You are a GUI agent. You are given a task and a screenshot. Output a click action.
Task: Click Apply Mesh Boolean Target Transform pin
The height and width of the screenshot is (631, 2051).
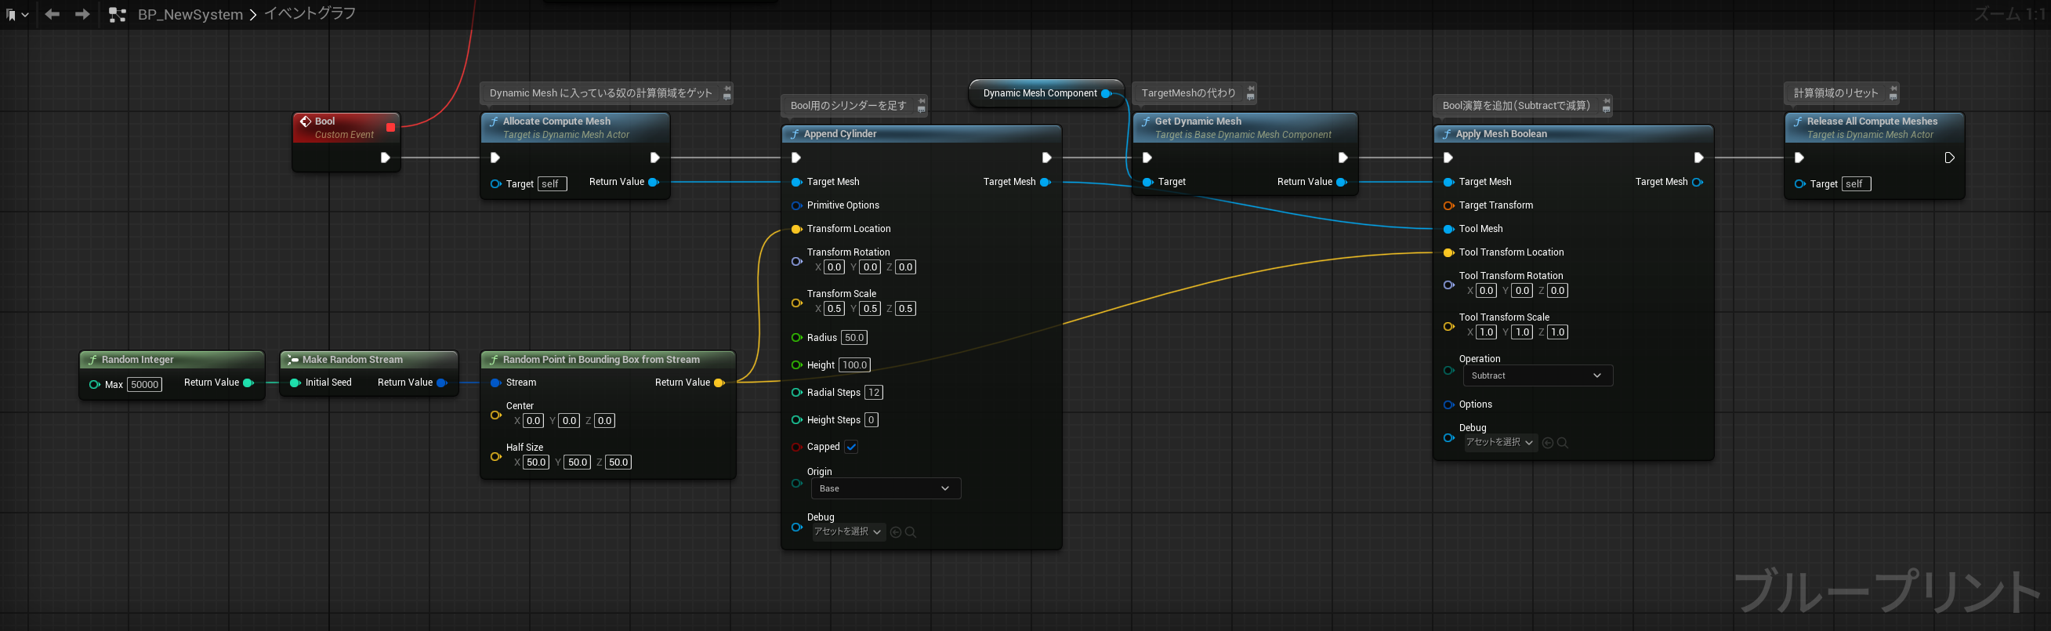tap(1448, 205)
